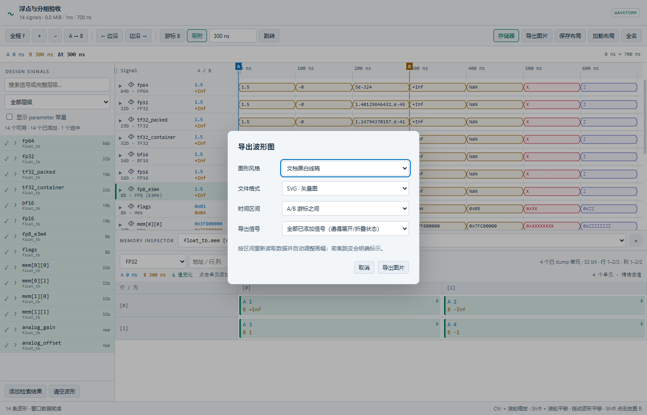Click 添加检索结果 button
Viewport: 647px width, 415px height.
(x=26, y=391)
